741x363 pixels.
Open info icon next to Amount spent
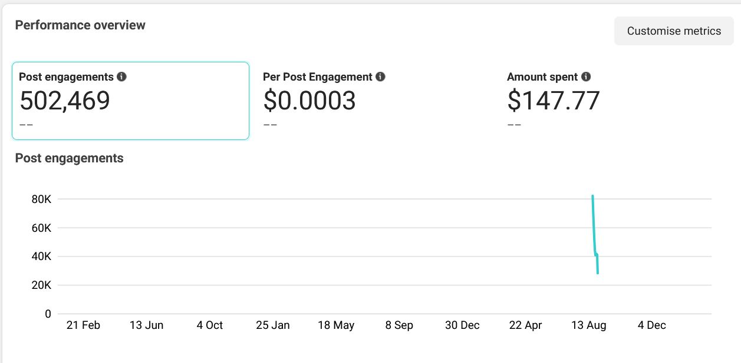tap(586, 76)
